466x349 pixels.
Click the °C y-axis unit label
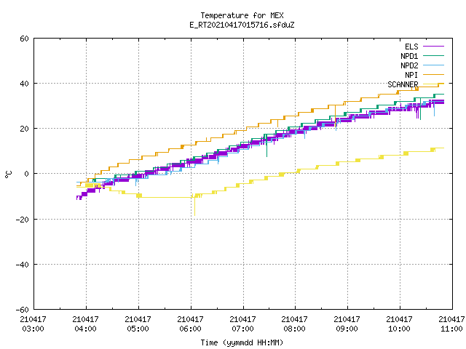pos(9,174)
